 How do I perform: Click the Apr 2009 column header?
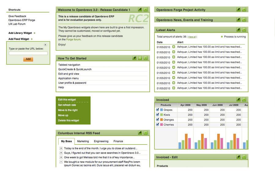(x=185, y=105)
